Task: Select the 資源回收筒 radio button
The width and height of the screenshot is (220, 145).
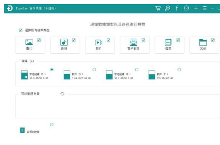Action: [x=52, y=125]
